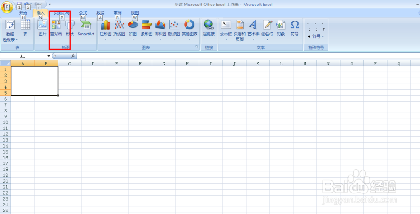Click the Signature Line (签名行) icon
This screenshot has height=214, width=420.
click(x=267, y=24)
